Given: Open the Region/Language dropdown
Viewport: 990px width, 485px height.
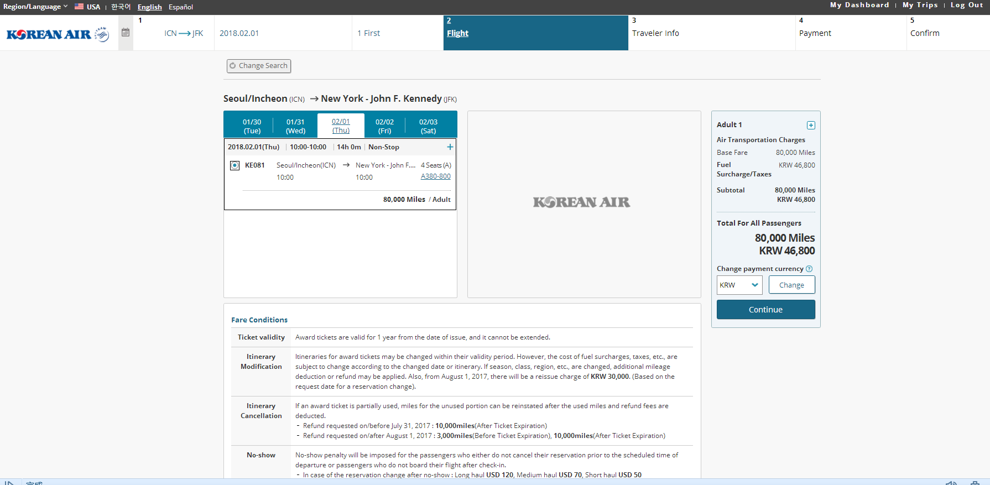Looking at the screenshot, I should point(35,7).
